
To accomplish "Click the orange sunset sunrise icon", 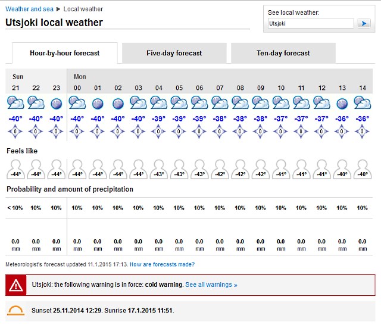I will (16, 311).
